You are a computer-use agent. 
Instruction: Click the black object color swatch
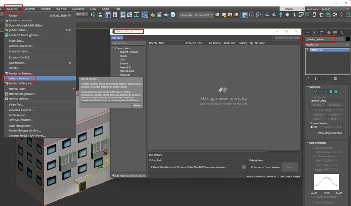point(347,39)
